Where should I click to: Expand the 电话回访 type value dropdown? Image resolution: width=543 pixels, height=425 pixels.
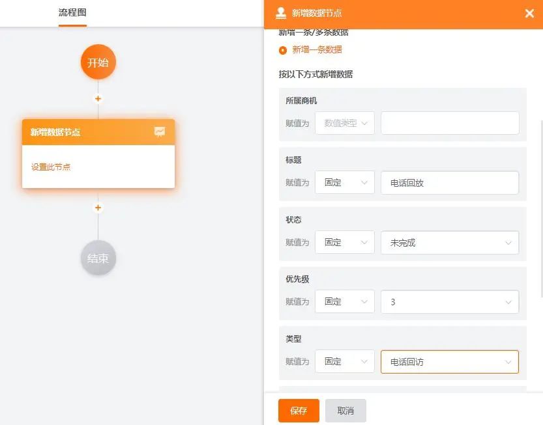coord(450,362)
